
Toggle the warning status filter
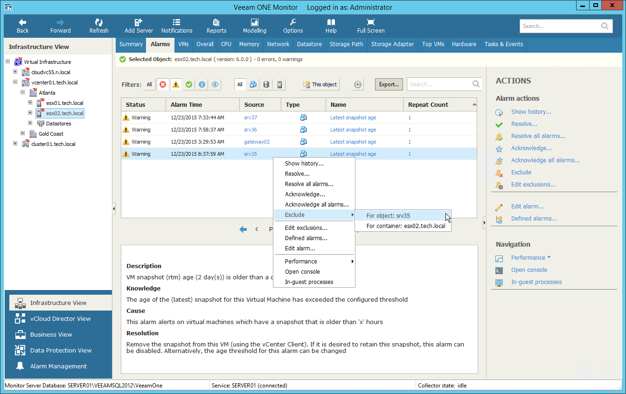tap(176, 84)
